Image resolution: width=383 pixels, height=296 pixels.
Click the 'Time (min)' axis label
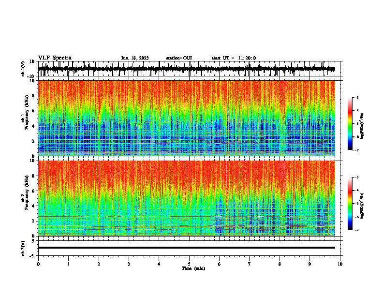tap(193, 268)
